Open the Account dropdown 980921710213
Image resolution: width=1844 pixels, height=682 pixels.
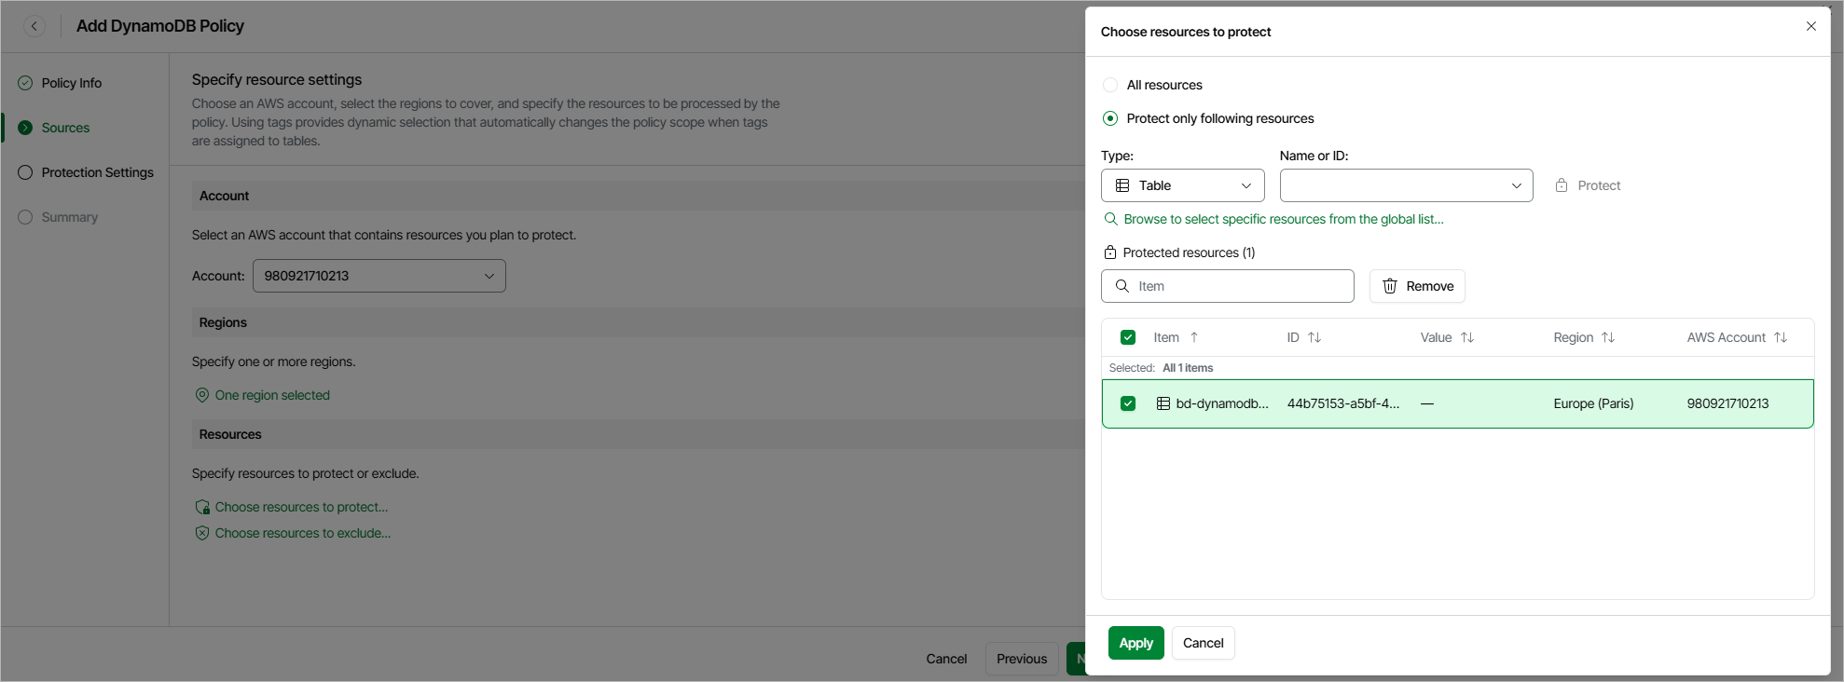click(378, 276)
